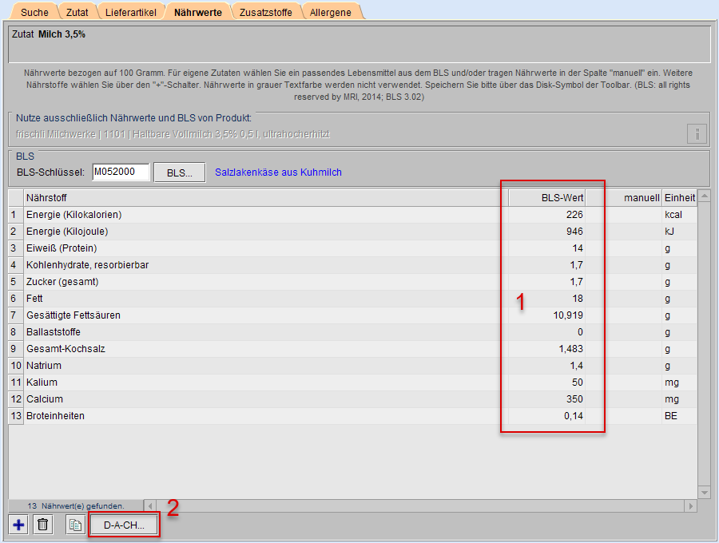
Task: Select the Zusatzstoffe tab
Action: pyautogui.click(x=267, y=12)
